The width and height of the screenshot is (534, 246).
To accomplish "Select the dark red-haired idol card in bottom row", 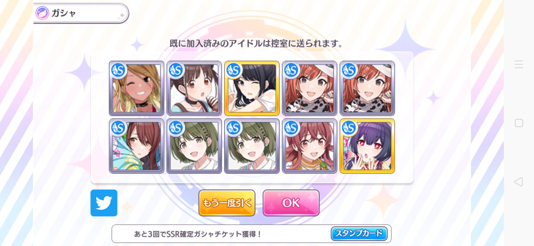I will pos(136,146).
